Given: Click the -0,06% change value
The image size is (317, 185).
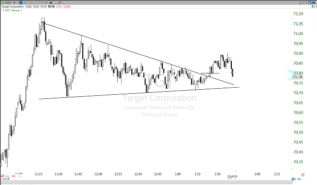Looking at the screenshot, I should [x=66, y=7].
